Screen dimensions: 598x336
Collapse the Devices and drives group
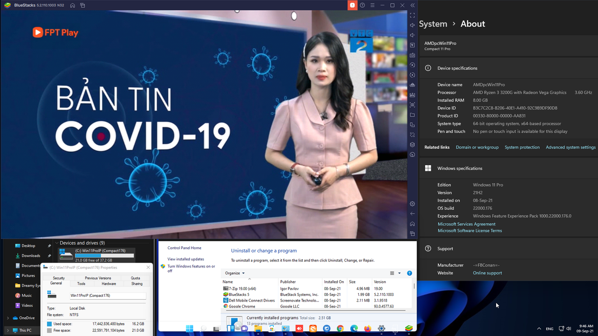[x=57, y=243]
